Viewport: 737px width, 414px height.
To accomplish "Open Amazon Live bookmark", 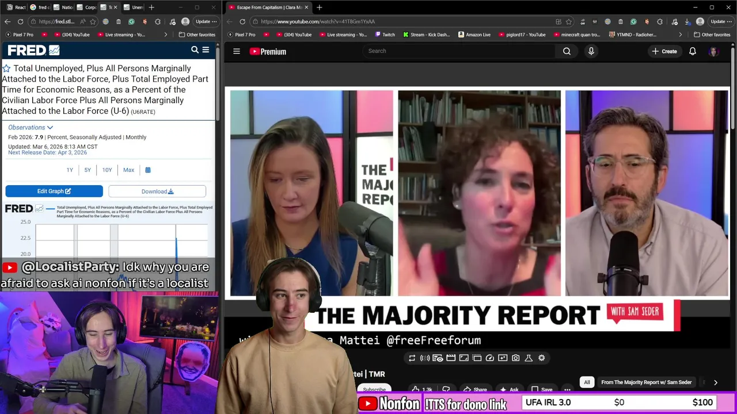I will click(x=474, y=34).
